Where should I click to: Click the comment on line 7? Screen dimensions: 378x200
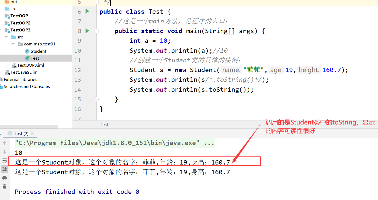tap(171, 21)
